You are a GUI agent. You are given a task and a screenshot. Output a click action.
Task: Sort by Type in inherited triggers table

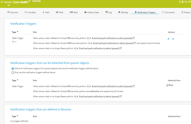tap(15, 80)
